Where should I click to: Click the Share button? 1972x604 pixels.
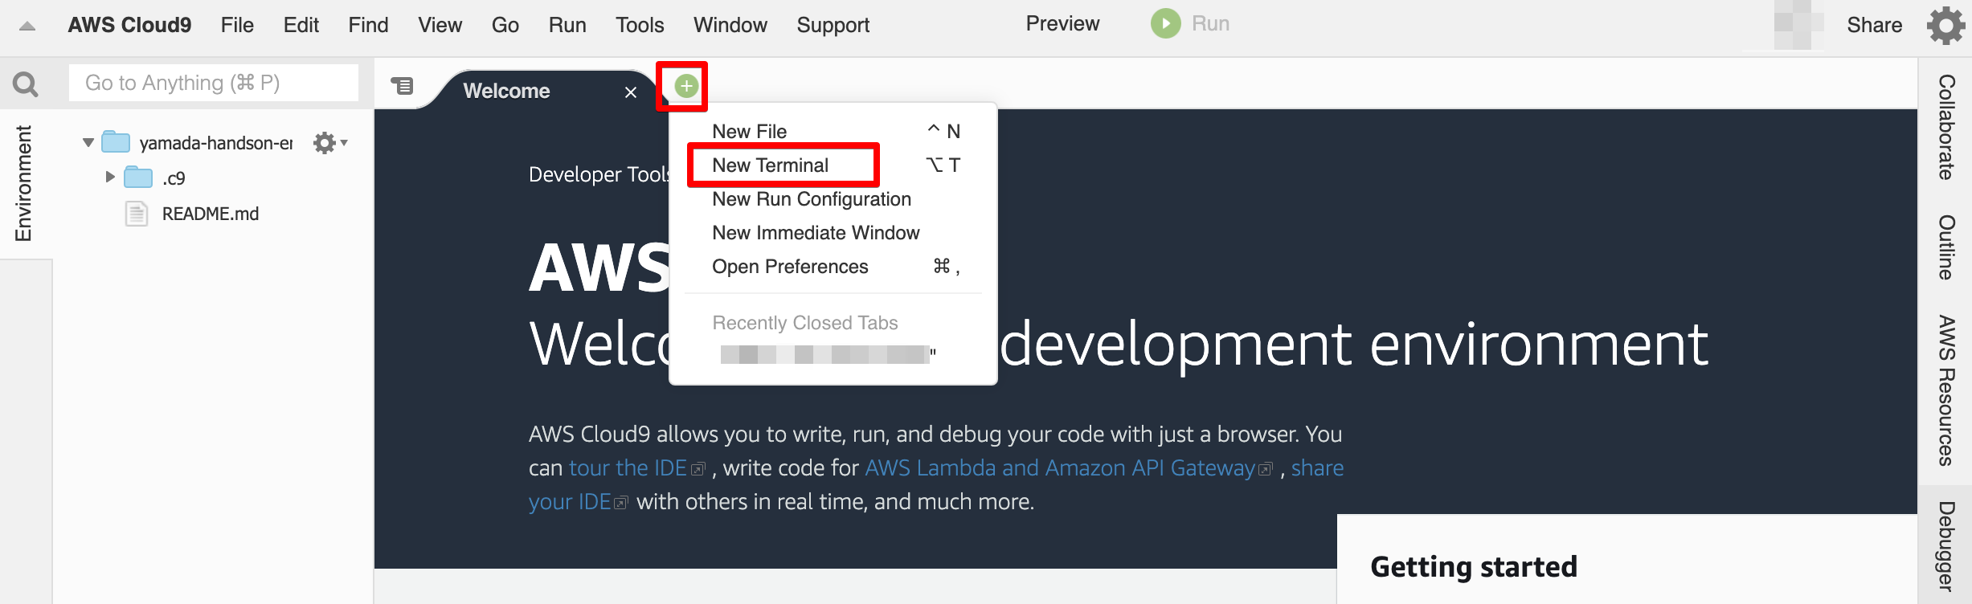coord(1874,25)
